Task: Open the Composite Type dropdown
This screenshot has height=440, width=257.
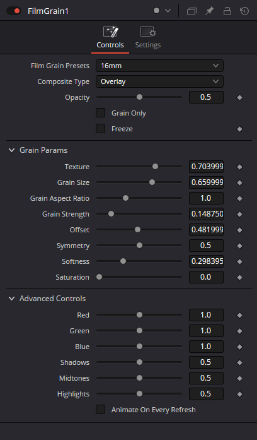Action: 159,81
